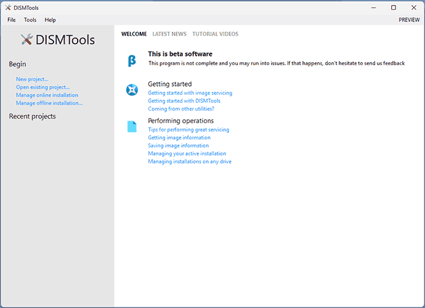Open Saving image information link
Screen dimensions: 425x308
(179, 146)
